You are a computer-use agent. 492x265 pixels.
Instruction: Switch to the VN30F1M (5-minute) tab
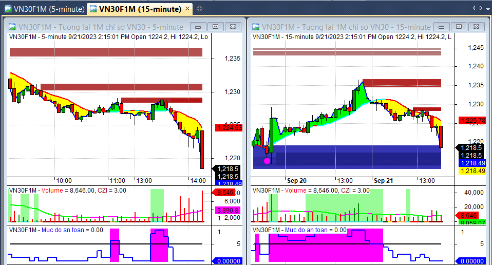click(45, 9)
